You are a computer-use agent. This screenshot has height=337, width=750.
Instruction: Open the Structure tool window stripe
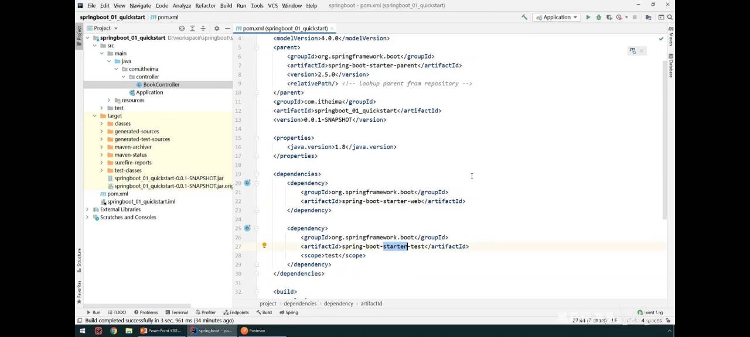point(79,260)
